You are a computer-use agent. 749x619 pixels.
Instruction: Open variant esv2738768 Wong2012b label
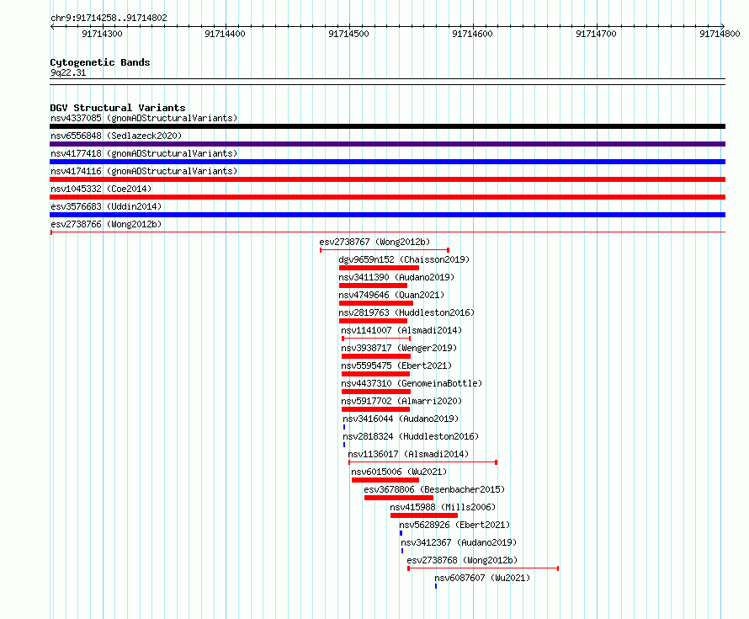point(462,560)
